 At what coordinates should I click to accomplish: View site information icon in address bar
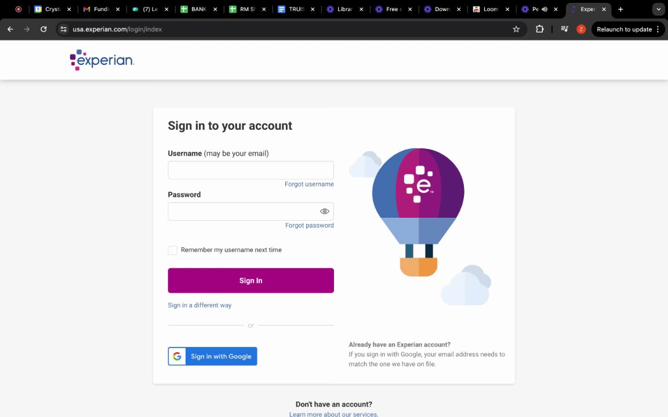pyautogui.click(x=64, y=29)
